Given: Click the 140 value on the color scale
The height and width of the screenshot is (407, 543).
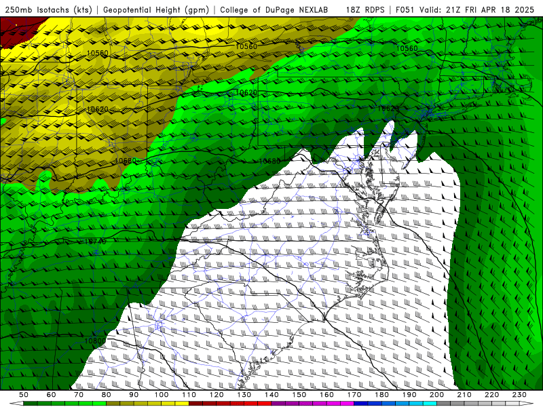Looking at the screenshot, I should pyautogui.click(x=271, y=395).
